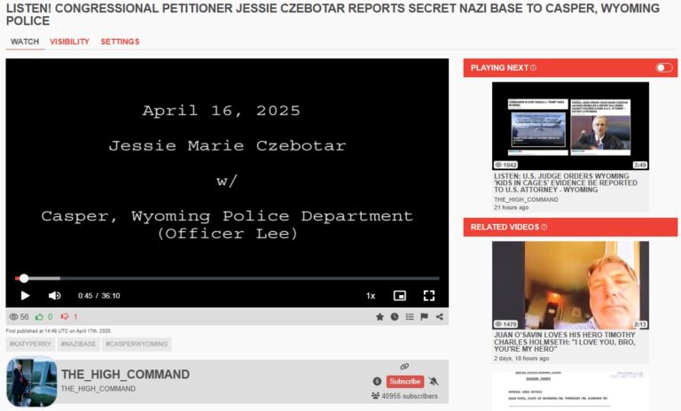Open the Watch tab

[25, 42]
